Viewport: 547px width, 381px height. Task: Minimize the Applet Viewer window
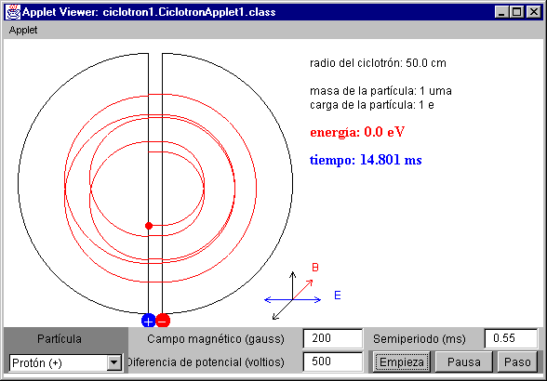501,12
